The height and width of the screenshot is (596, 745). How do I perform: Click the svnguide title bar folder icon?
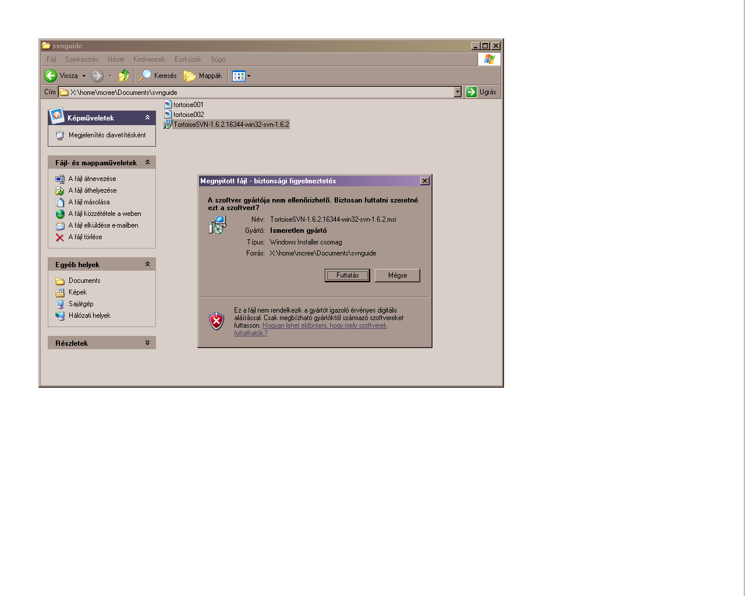point(46,46)
